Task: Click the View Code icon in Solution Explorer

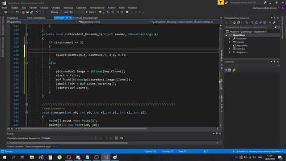Action: [x=270, y=23]
